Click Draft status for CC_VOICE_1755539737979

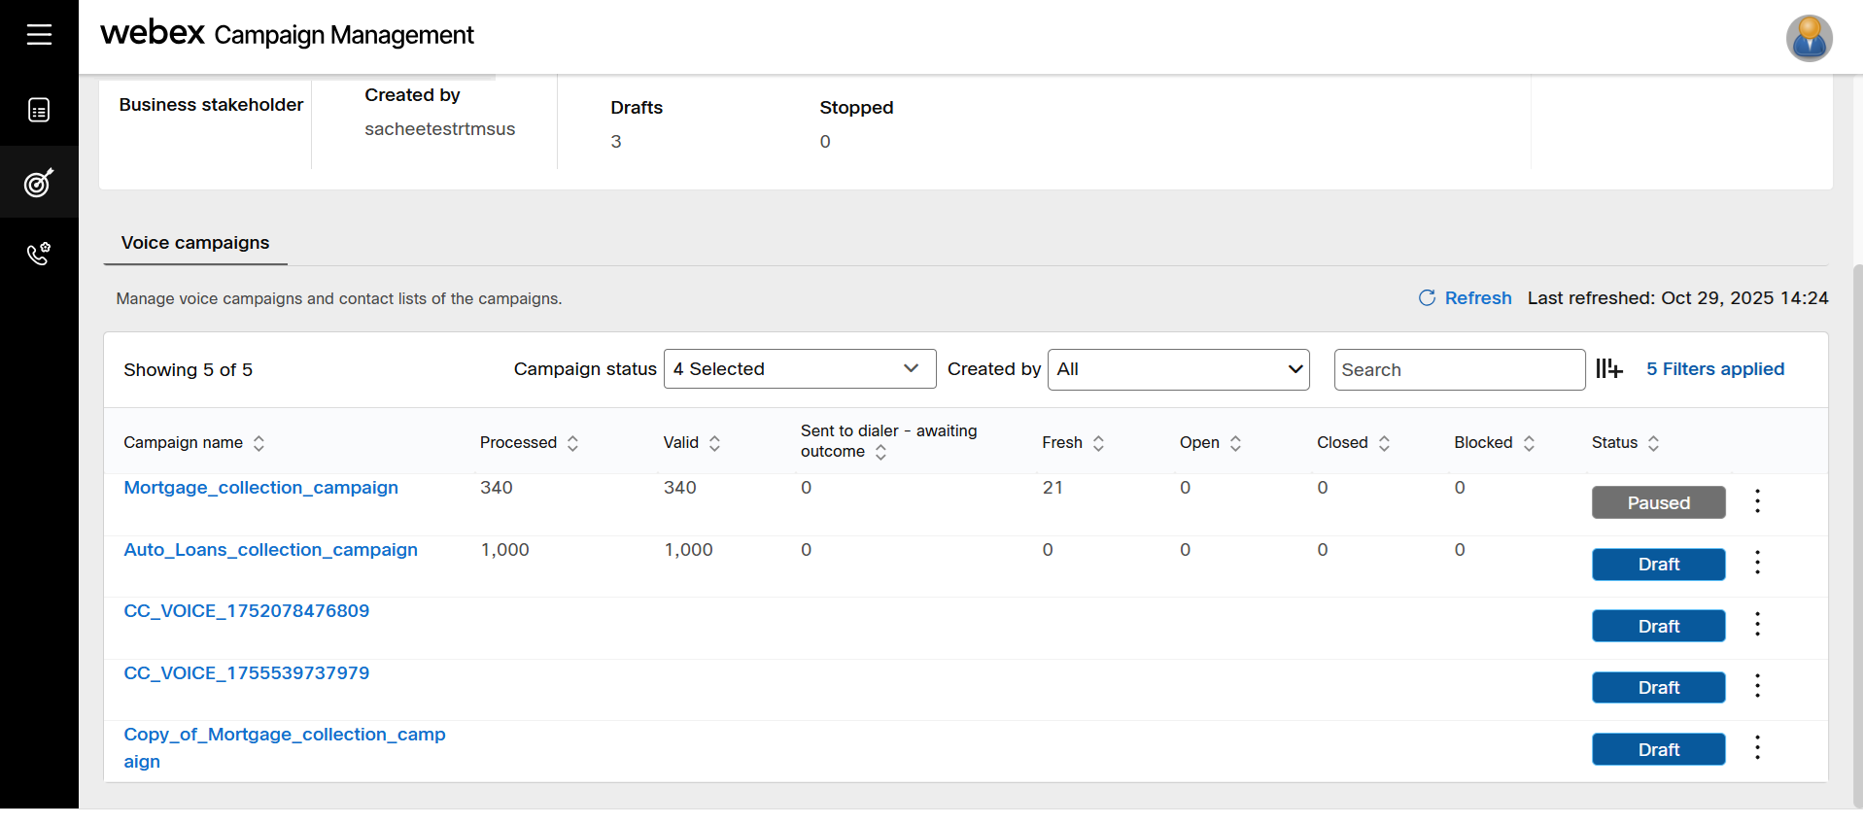(1659, 688)
